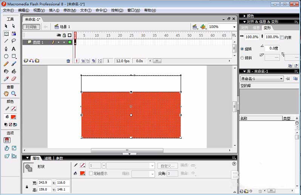Pick fill color swatch in properties
The height and width of the screenshot is (195, 301).
tap(83, 173)
